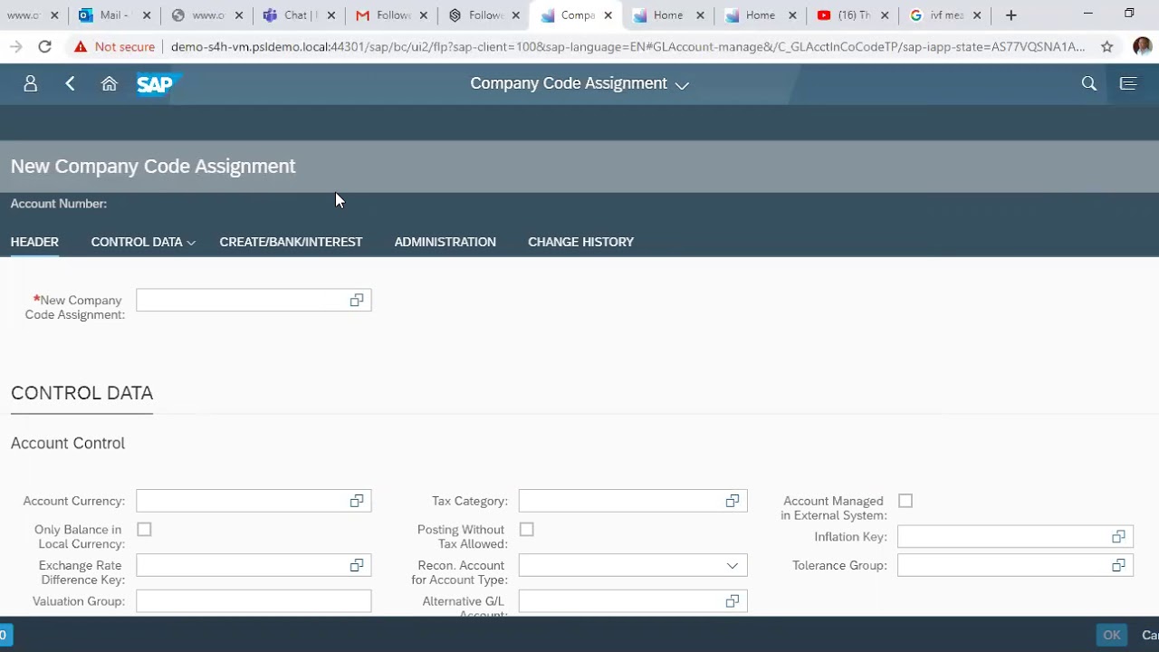
Task: Open value help for Account Currency
Action: pos(357,501)
